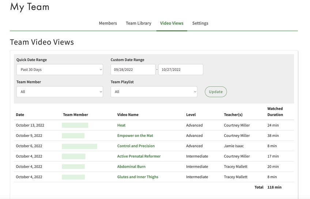Expand the Team Playlist dropdown
Image resolution: width=310 pixels, height=199 pixels.
click(x=154, y=92)
